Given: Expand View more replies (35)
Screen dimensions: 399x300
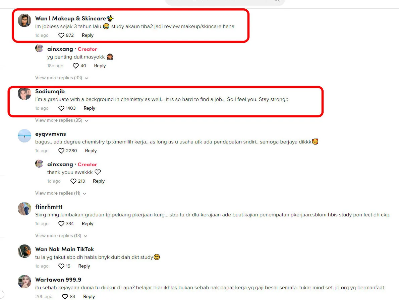Looking at the screenshot, I should [x=62, y=120].
